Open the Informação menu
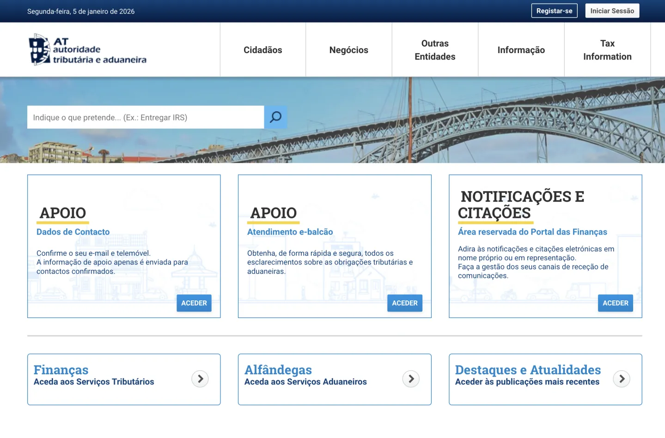 (521, 49)
